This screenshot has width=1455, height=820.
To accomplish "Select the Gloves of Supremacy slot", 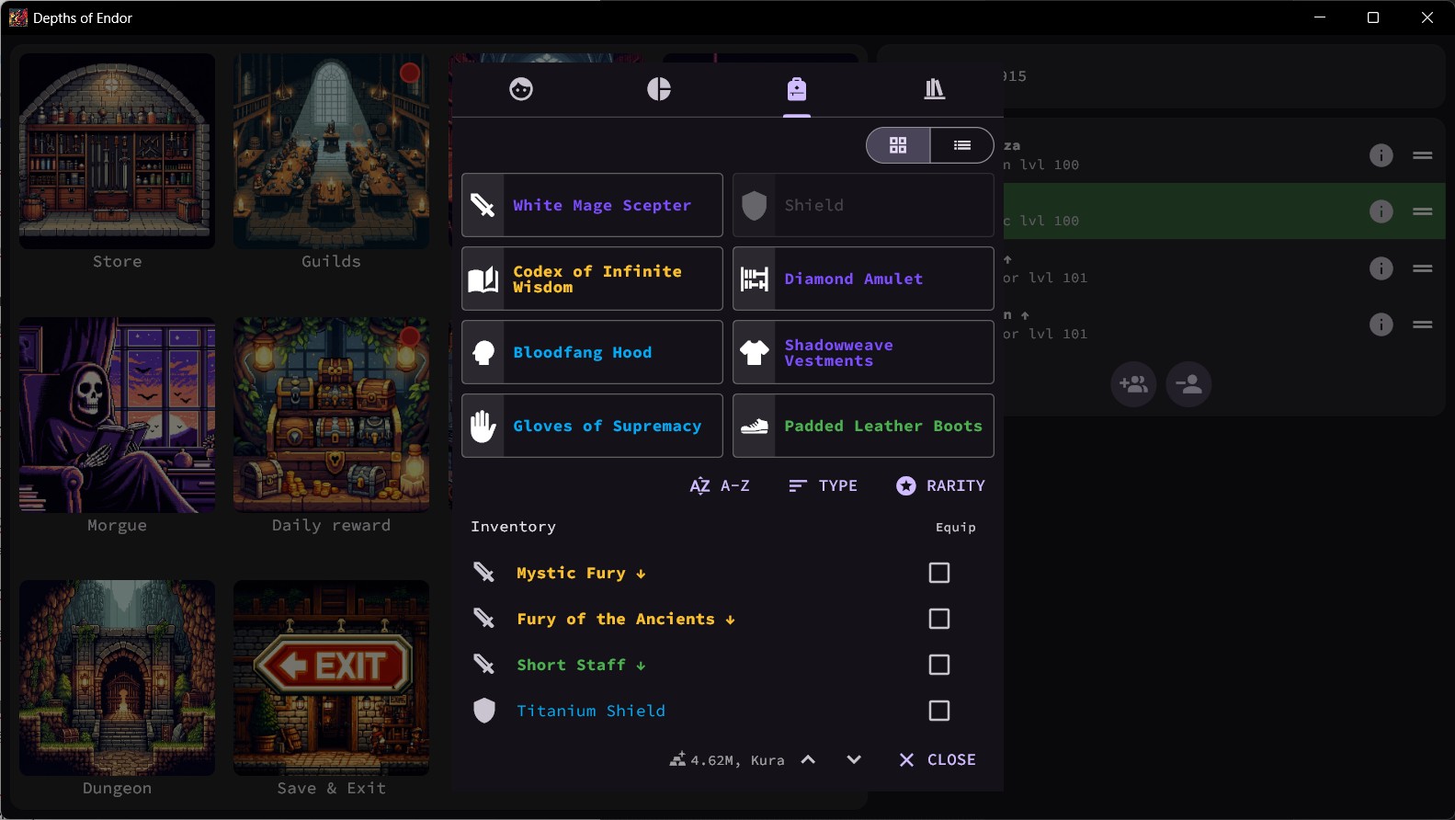I will click(x=592, y=426).
